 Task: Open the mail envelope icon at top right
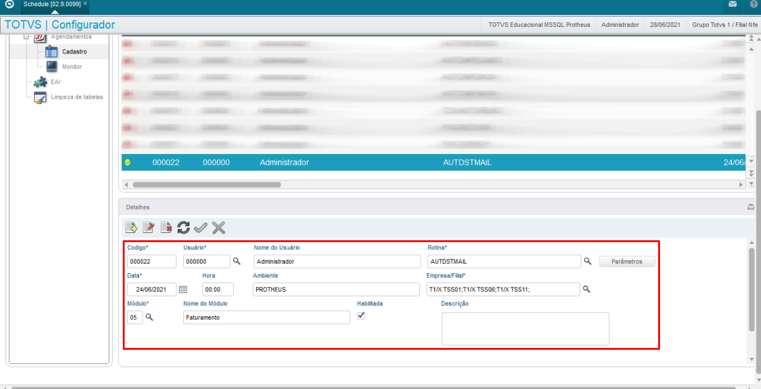tap(732, 4)
